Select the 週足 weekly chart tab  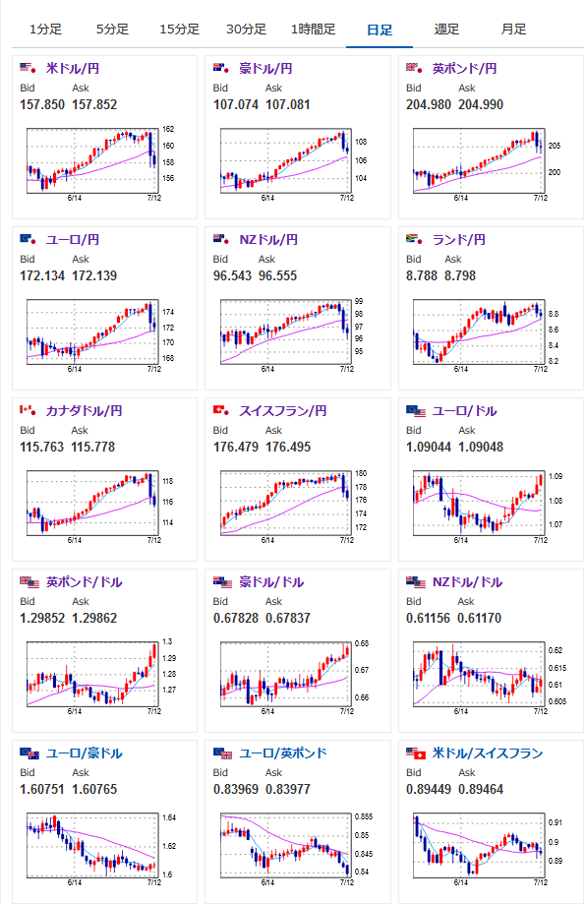coord(446,30)
